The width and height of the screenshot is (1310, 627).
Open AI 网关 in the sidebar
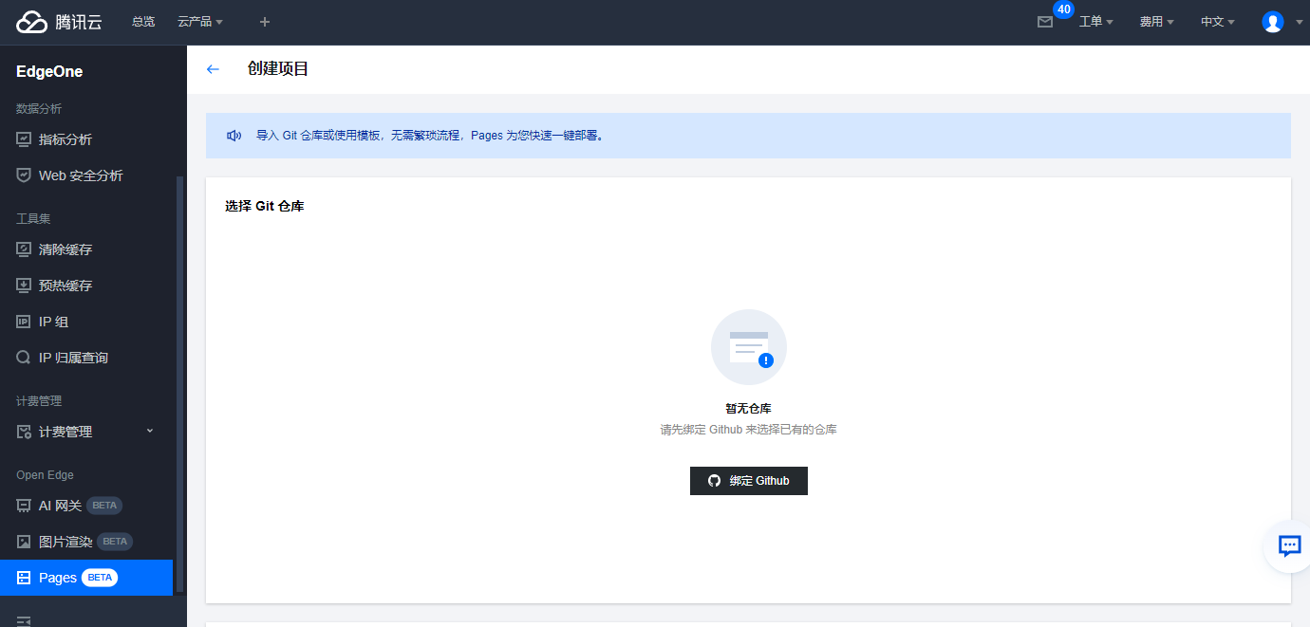60,506
